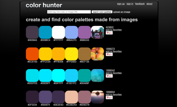Screen dimensions: 177x107
Task: Click the #00FFFF hex code label
Action: pyautogui.click(x=58, y=83)
